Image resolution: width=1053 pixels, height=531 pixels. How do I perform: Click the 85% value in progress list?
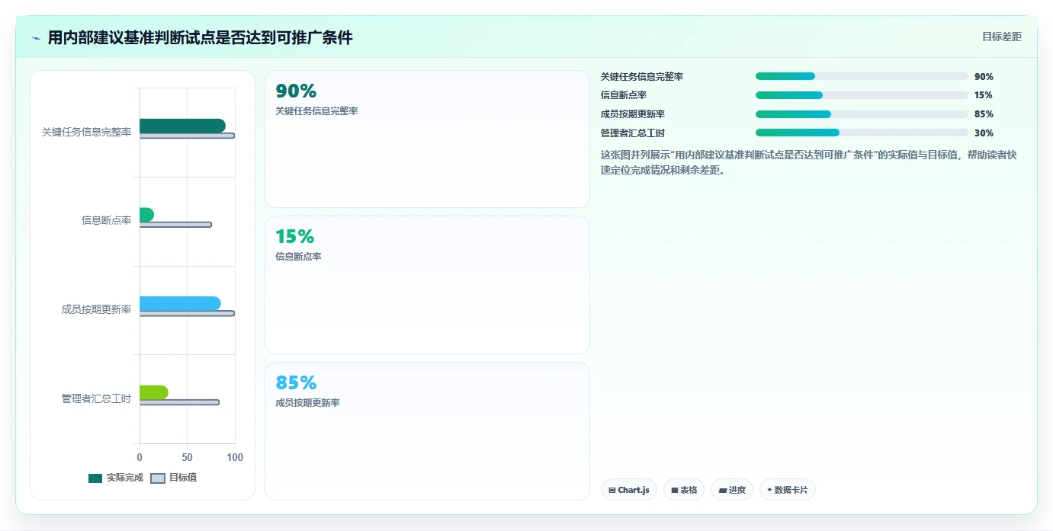click(x=984, y=114)
